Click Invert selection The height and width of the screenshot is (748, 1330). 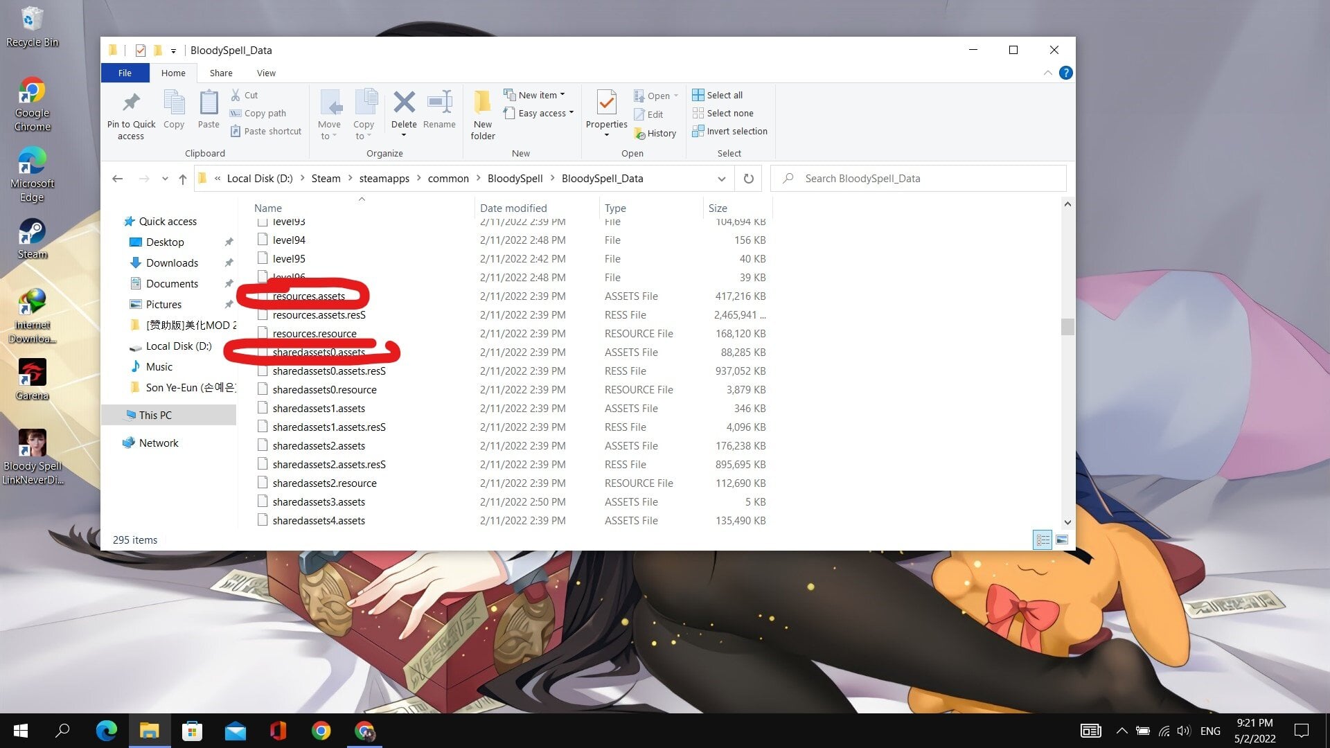pos(729,131)
